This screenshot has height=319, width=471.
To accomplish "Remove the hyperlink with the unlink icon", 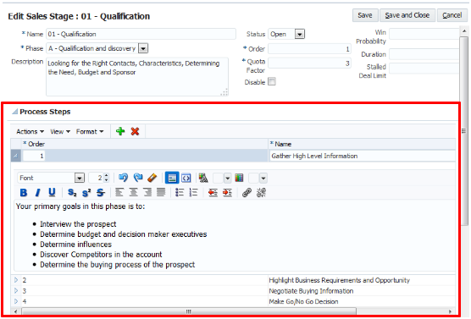I will (x=261, y=192).
